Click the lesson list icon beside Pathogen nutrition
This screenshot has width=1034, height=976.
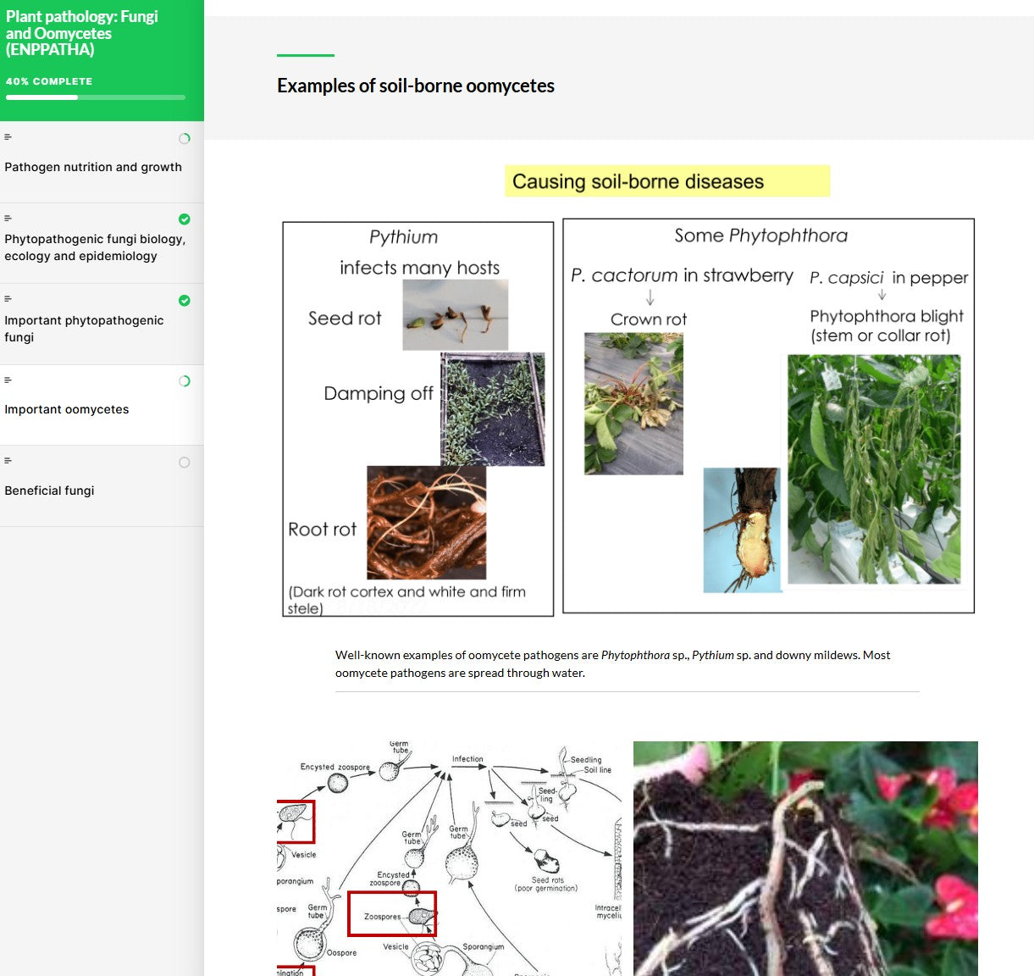(8, 136)
